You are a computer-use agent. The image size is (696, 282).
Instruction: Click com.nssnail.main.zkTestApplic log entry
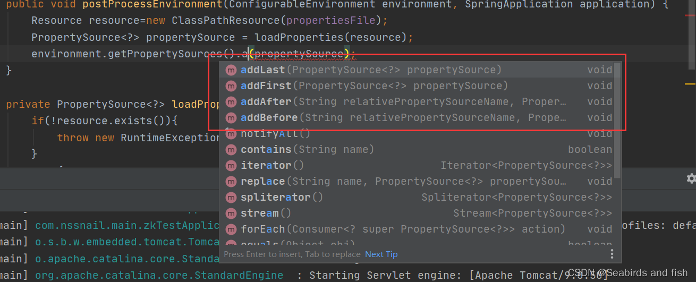(x=127, y=225)
